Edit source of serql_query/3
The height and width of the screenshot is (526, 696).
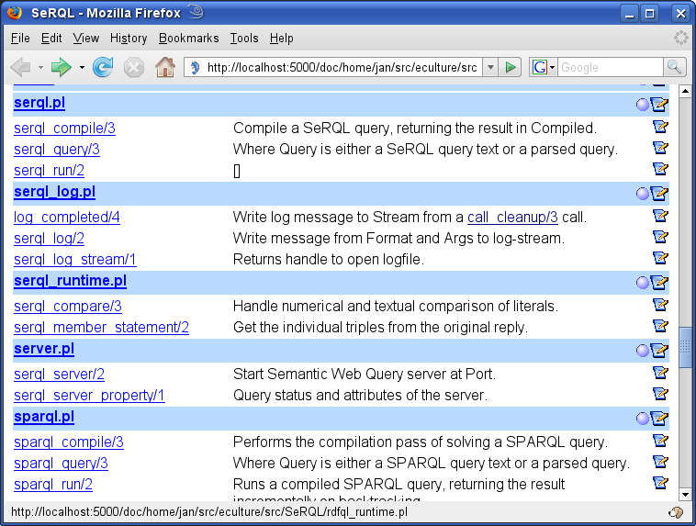[660, 148]
